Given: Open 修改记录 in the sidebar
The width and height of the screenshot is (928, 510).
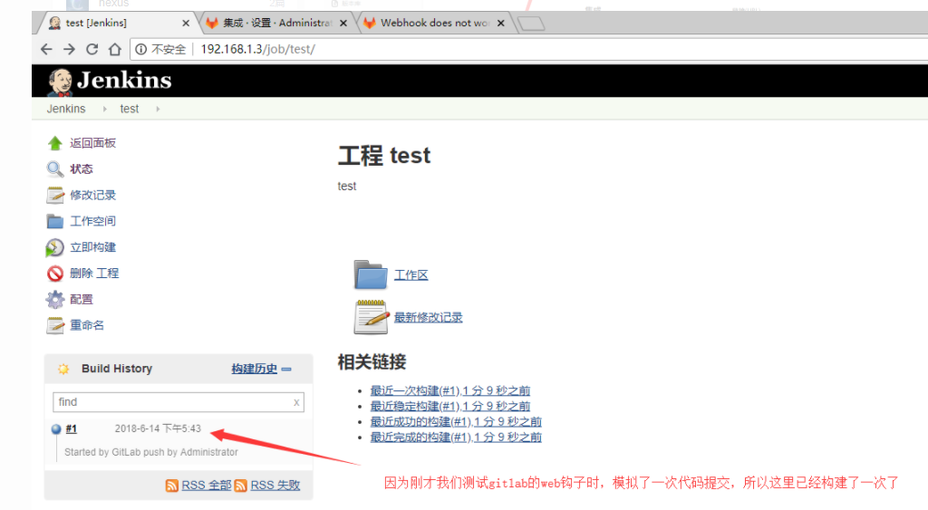Looking at the screenshot, I should [x=93, y=196].
